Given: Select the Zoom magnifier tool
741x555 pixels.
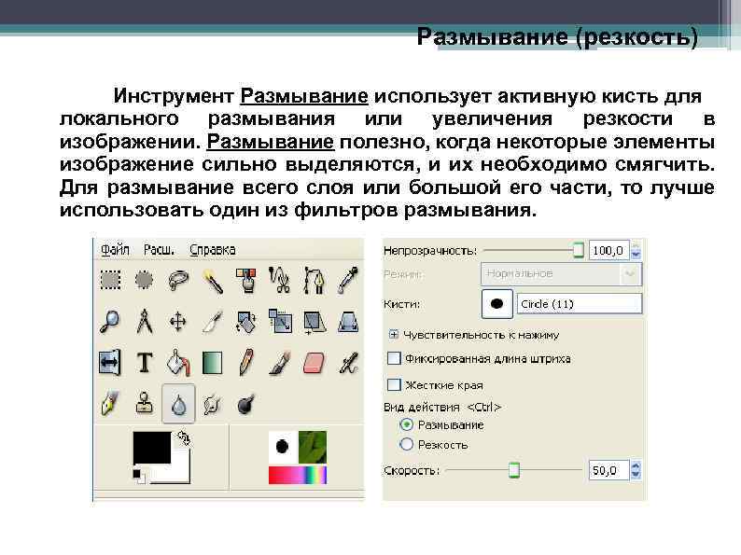Looking at the screenshot, I should (x=110, y=322).
